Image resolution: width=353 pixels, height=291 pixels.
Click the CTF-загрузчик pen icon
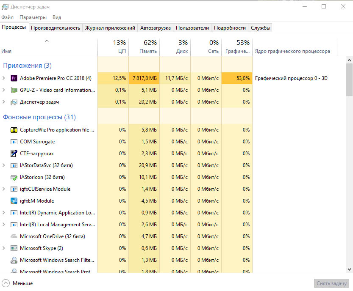pyautogui.click(x=14, y=154)
